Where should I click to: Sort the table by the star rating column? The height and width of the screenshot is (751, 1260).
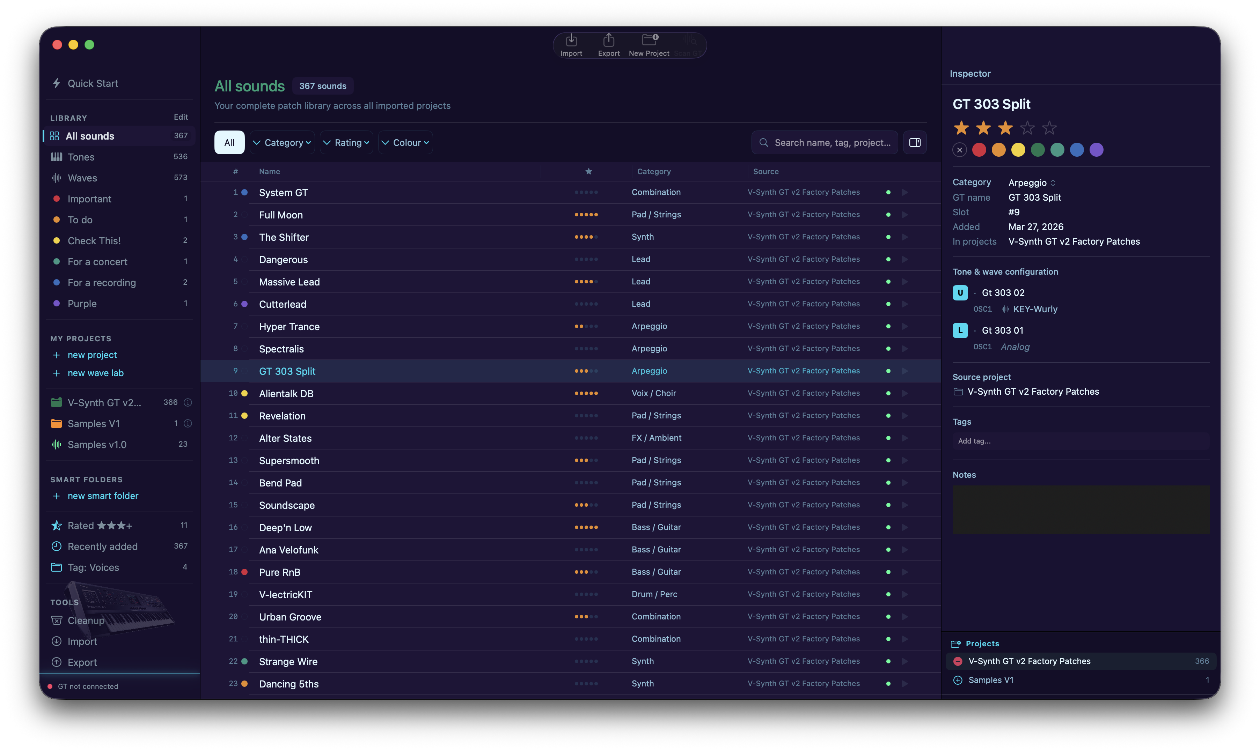(588, 172)
